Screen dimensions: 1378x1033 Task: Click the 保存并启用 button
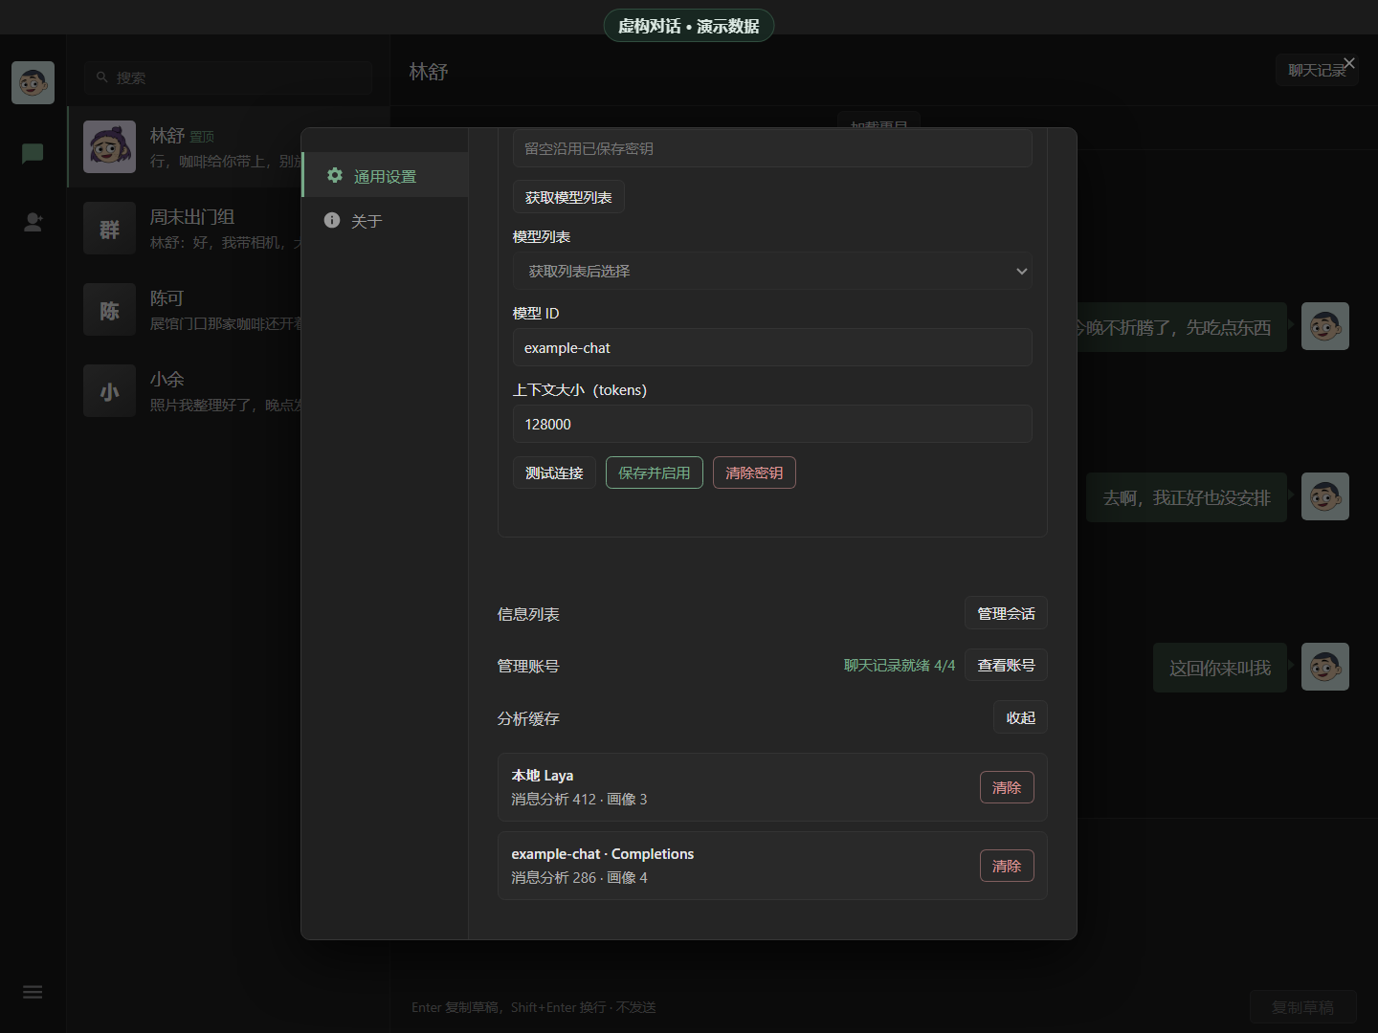[x=655, y=473]
